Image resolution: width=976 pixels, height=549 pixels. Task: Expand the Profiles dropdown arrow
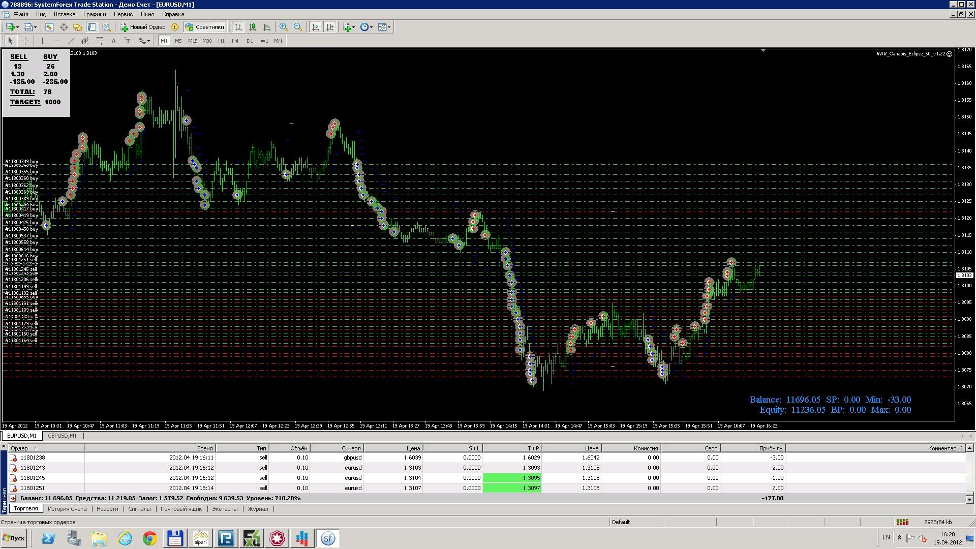click(x=35, y=27)
